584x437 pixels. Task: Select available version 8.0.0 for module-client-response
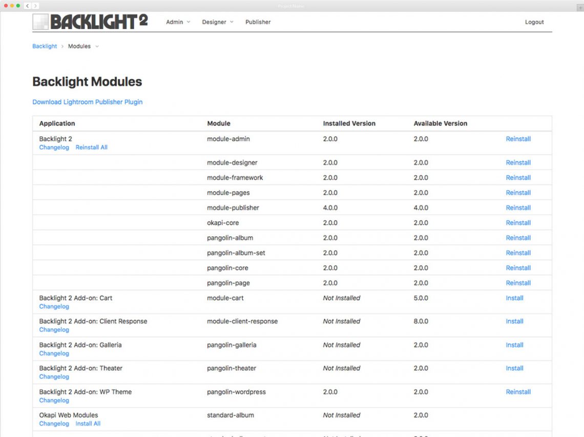421,321
